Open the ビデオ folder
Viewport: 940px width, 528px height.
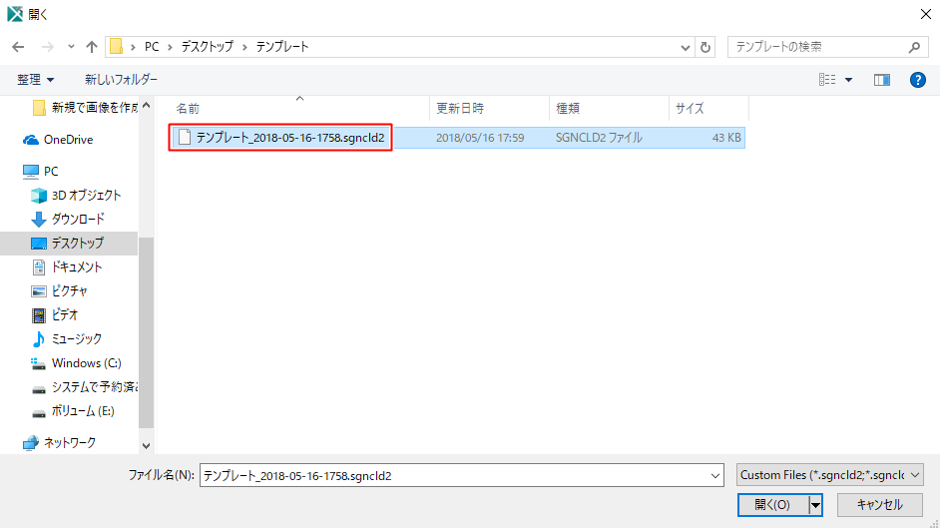[x=55, y=315]
